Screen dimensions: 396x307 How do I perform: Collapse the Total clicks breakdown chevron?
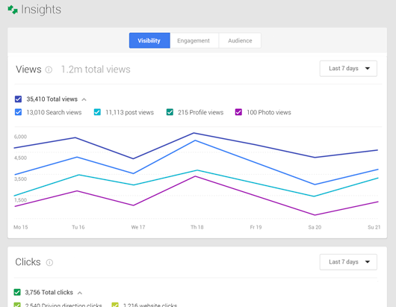pos(80,293)
